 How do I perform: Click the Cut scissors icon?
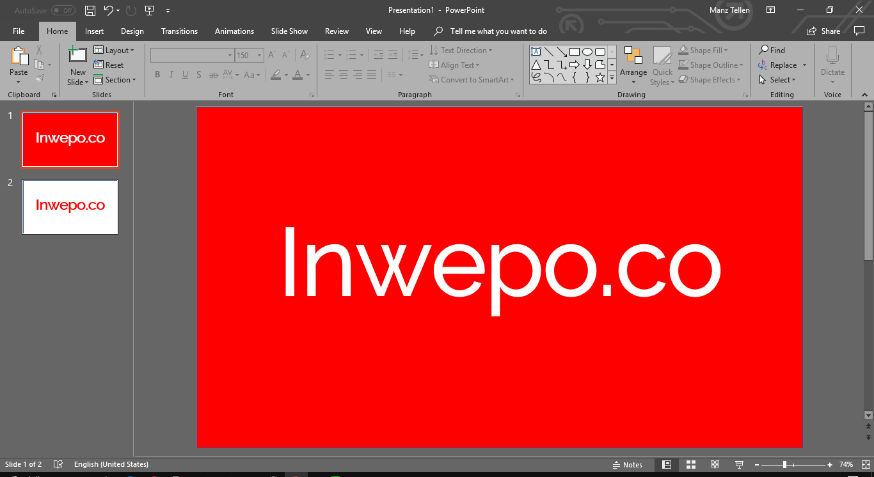coord(39,50)
